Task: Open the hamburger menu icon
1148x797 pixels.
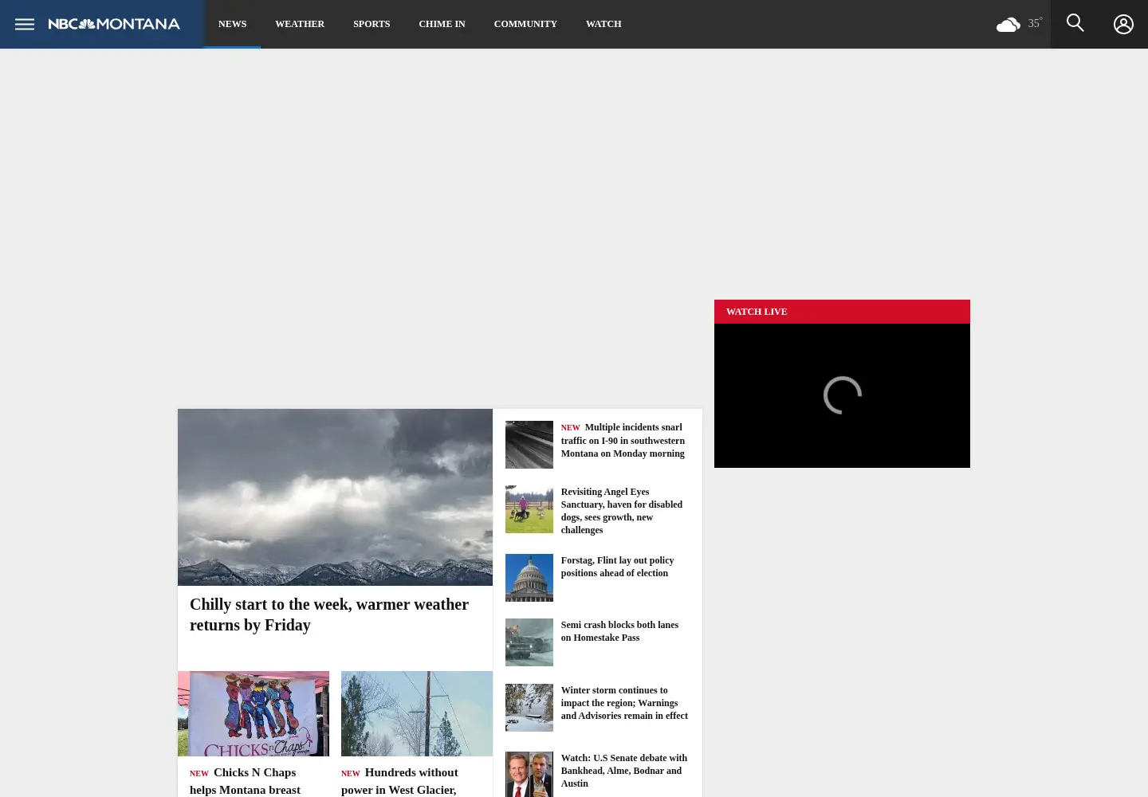Action: coord(25,24)
